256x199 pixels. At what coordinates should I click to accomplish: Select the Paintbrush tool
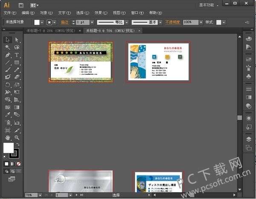click(8, 70)
